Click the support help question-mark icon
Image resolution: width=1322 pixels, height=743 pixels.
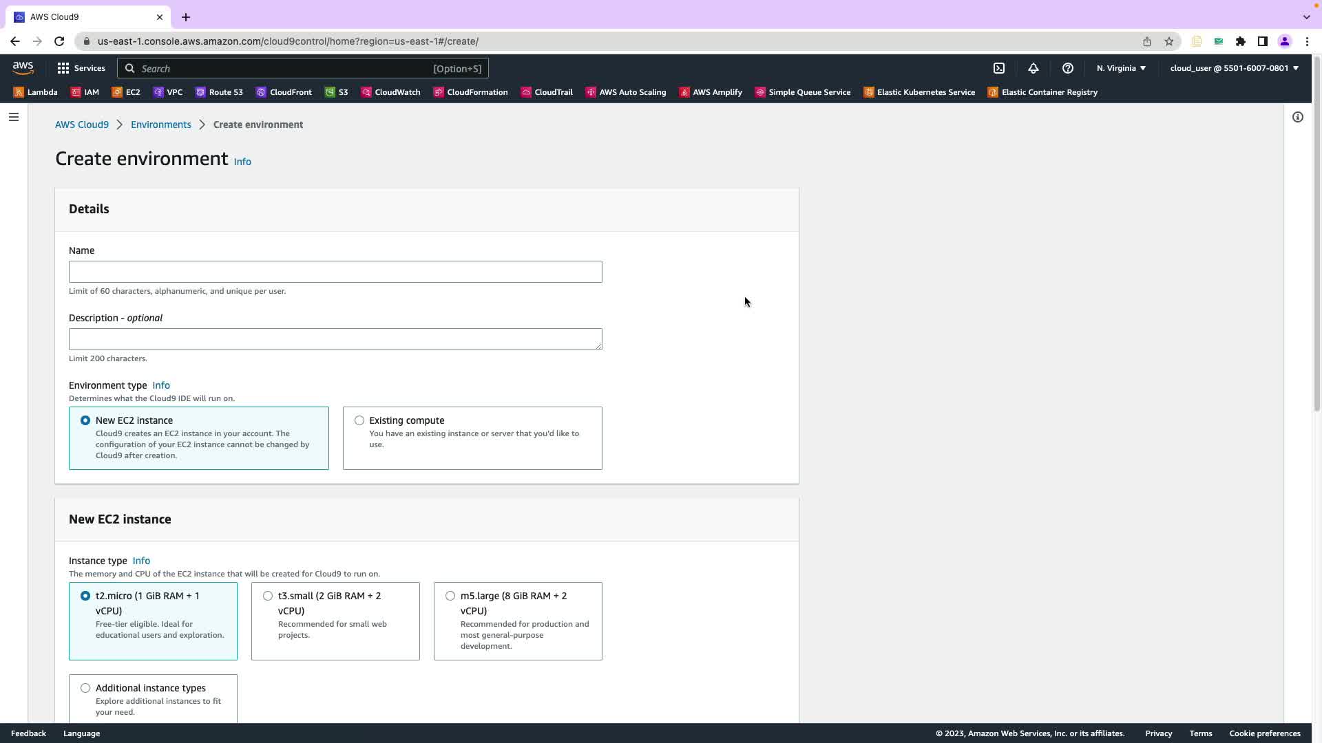click(x=1068, y=68)
